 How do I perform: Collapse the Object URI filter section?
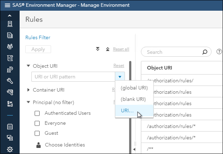29,66
